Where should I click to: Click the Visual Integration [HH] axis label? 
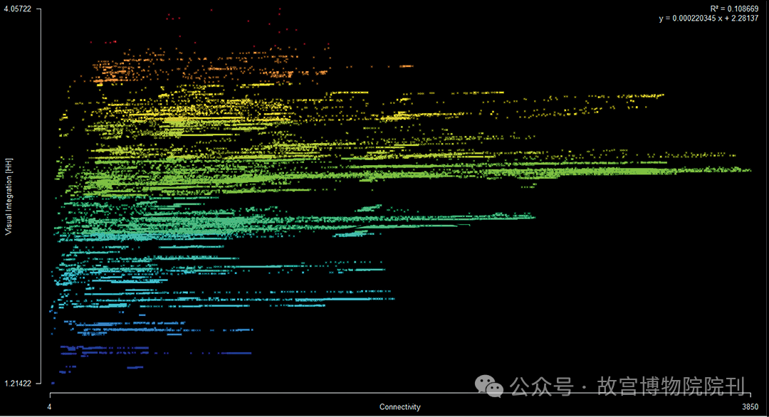9,196
